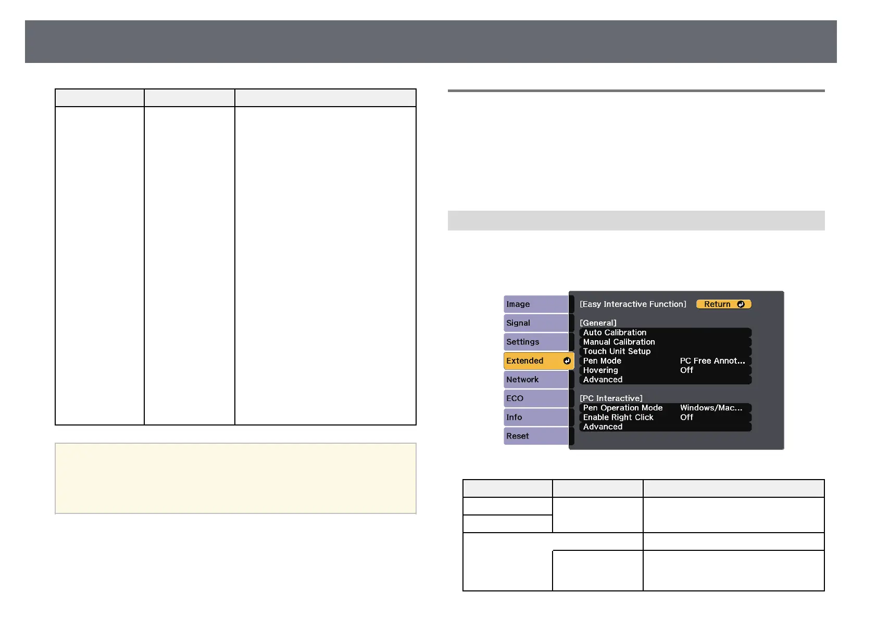Click the PC Free Annot... value
Screen dimensions: 877x619
(712, 360)
